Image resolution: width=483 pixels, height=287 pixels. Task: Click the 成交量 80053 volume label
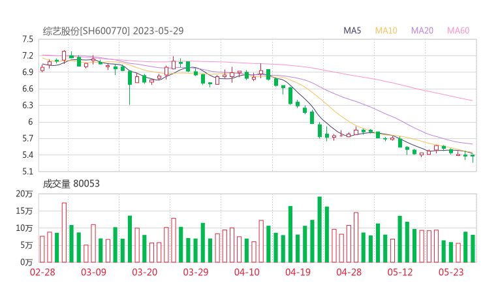[71, 184]
